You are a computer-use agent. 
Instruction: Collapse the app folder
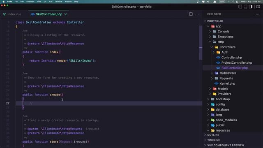[x=208, y=26]
